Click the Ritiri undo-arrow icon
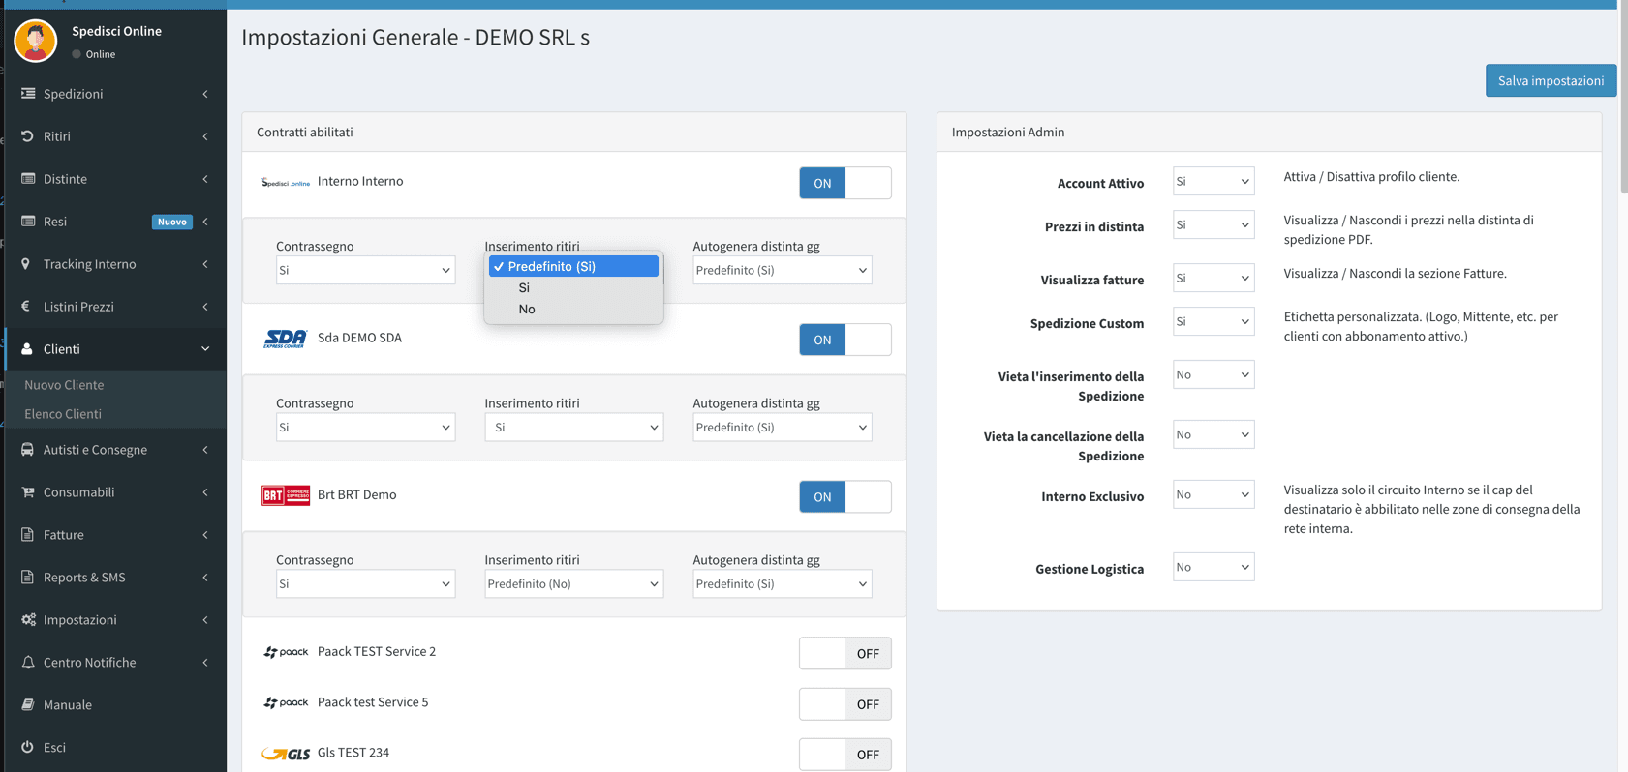This screenshot has width=1628, height=772. (x=27, y=136)
